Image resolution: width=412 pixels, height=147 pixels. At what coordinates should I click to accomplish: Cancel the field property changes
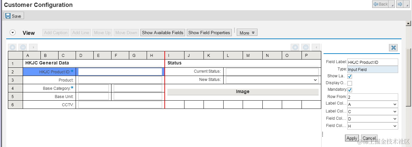click(x=369, y=138)
